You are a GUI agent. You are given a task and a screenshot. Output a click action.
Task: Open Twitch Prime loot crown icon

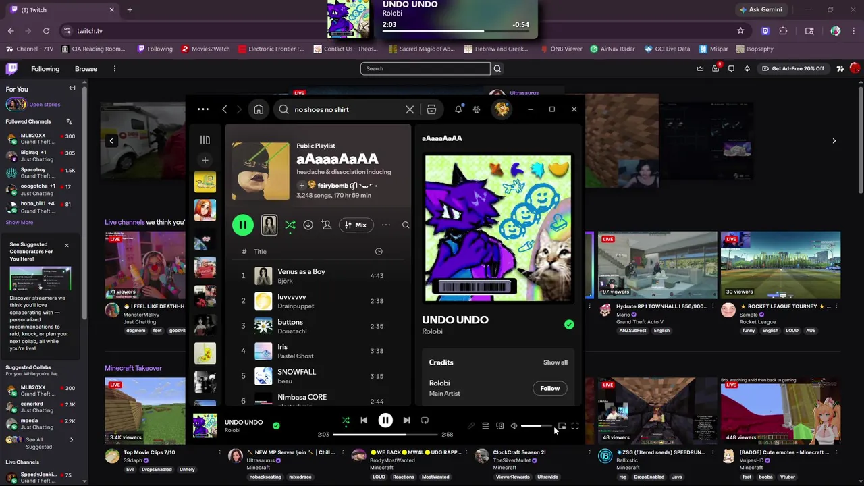[700, 69]
